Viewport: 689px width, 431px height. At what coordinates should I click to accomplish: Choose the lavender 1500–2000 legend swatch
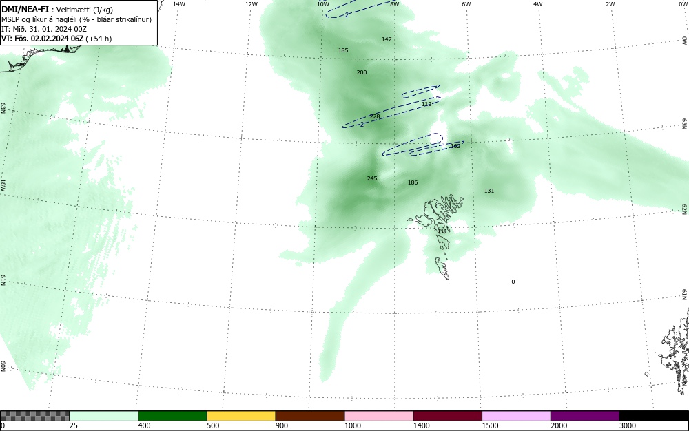click(516, 416)
